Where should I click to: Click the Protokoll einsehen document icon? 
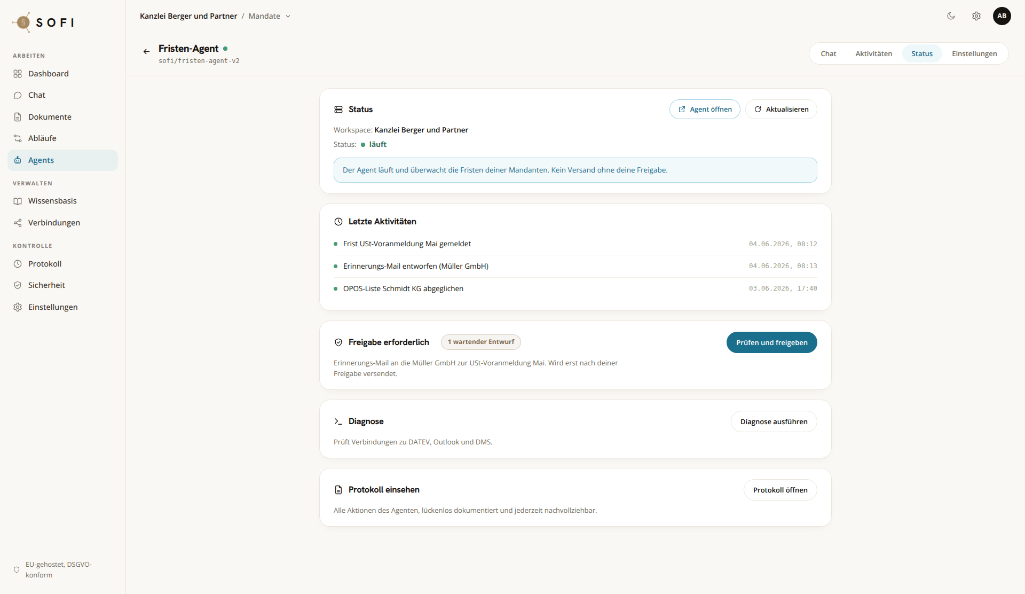pyautogui.click(x=338, y=490)
